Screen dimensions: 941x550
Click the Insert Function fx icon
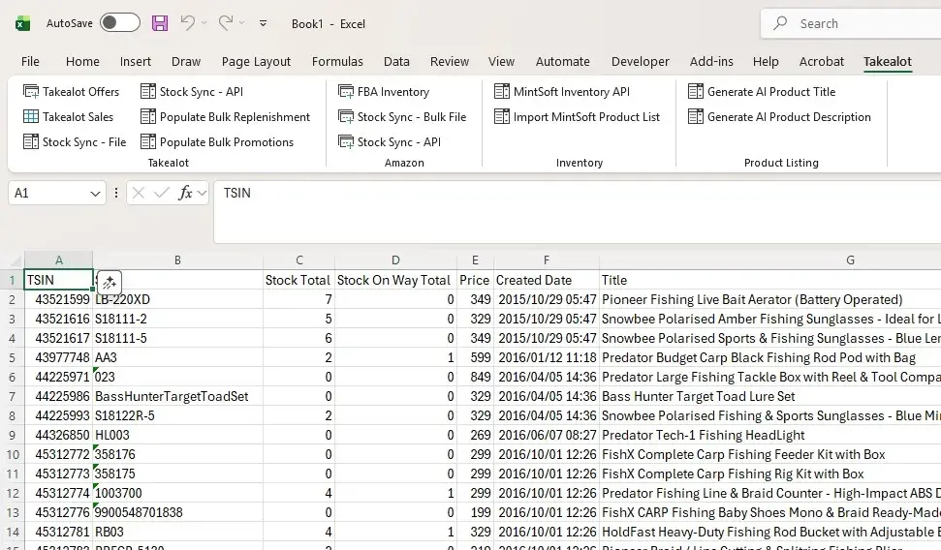pos(186,193)
